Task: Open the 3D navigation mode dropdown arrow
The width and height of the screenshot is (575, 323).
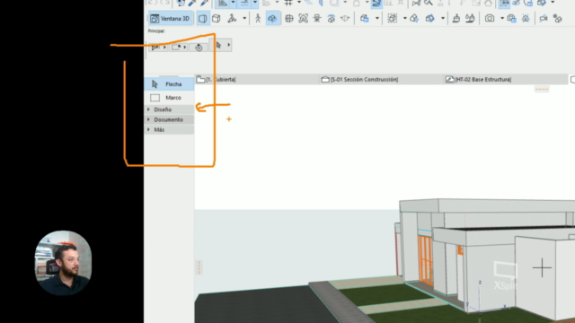Action: (244, 18)
